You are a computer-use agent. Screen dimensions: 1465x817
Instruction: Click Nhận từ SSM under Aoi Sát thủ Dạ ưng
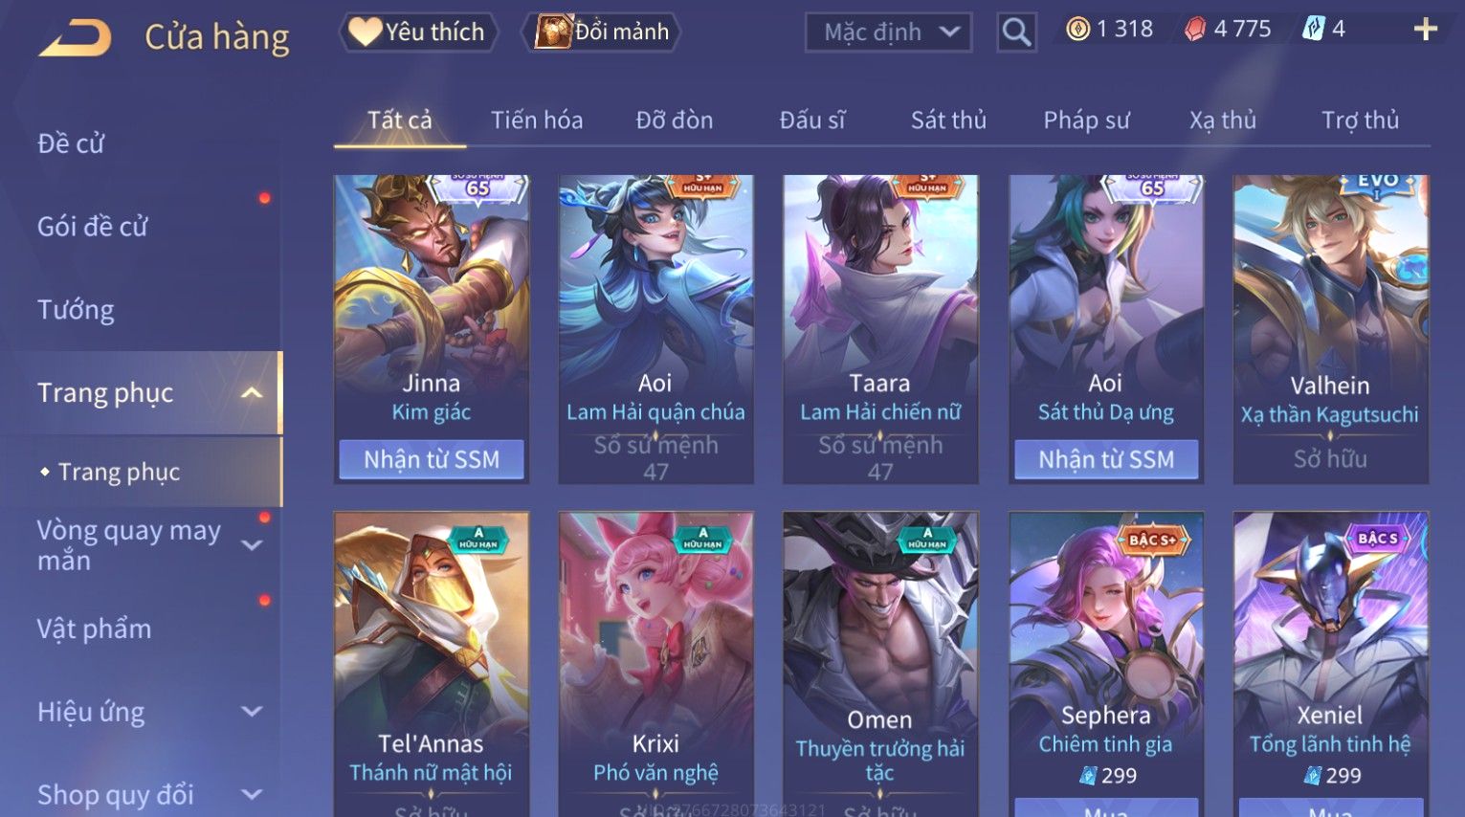[x=1106, y=459]
